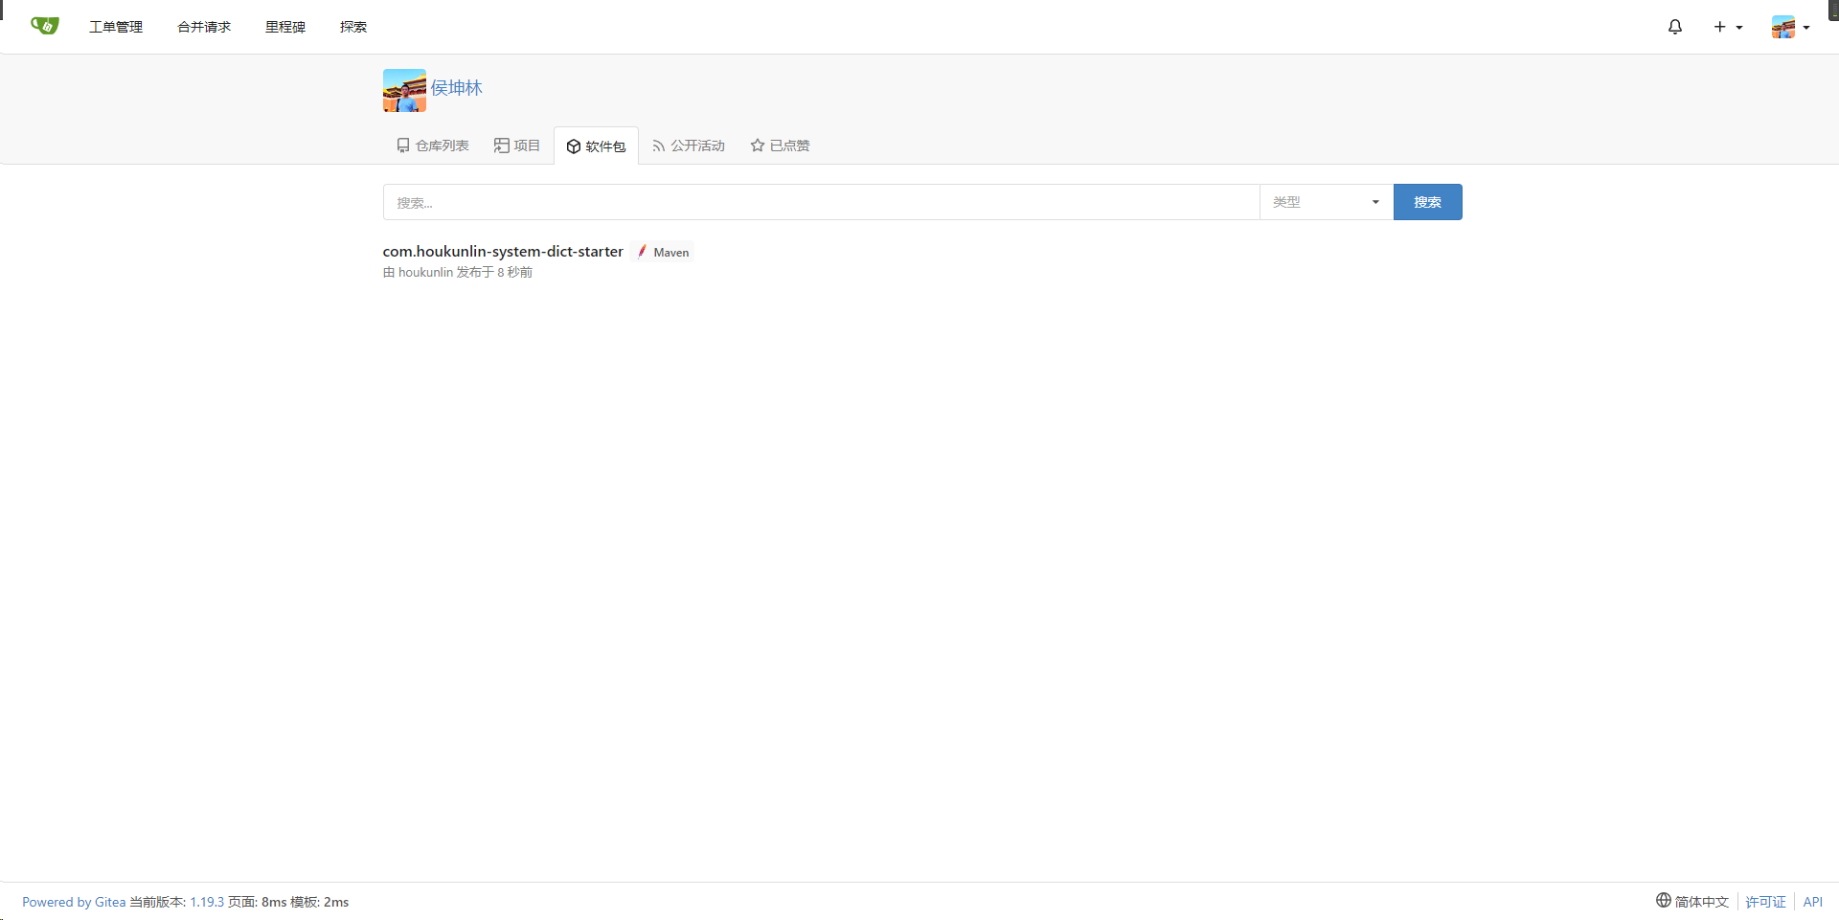The image size is (1839, 920).
Task: Click the Gitea logo icon
Action: tap(44, 26)
